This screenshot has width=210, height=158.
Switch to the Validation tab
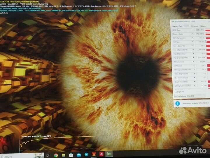(x=203, y=26)
